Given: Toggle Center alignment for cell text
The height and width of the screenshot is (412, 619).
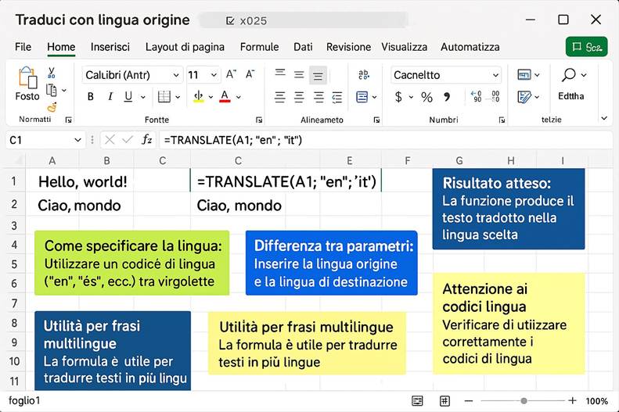Looking at the screenshot, I should click(x=299, y=97).
